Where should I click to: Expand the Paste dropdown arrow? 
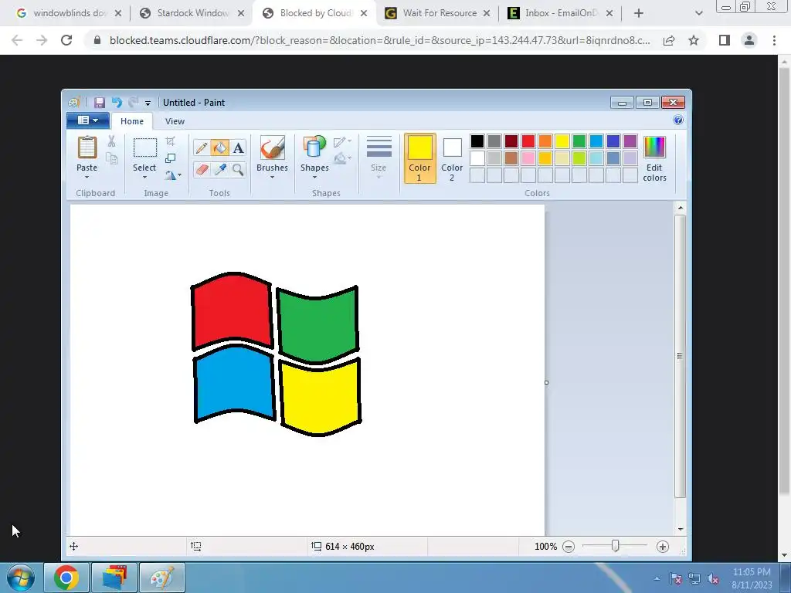(x=87, y=178)
